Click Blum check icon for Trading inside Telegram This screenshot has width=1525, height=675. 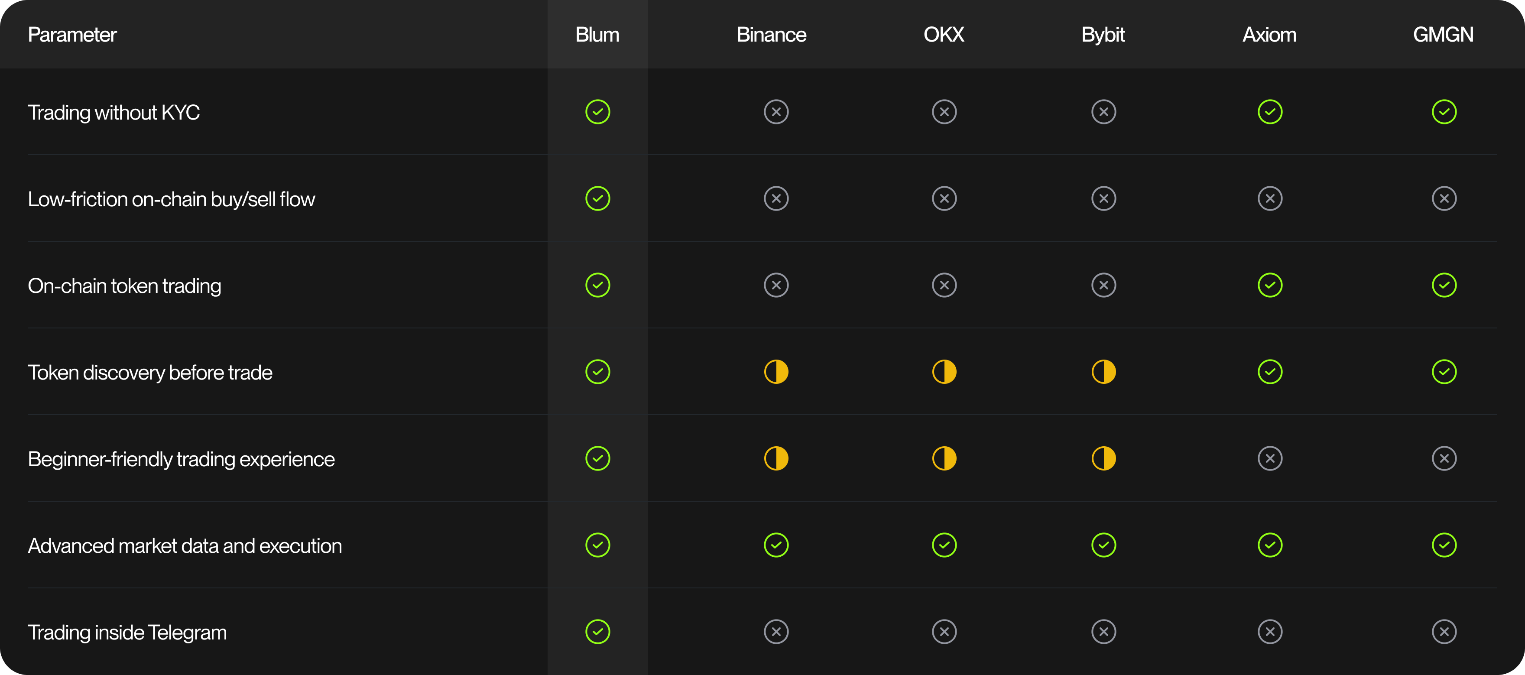597,632
